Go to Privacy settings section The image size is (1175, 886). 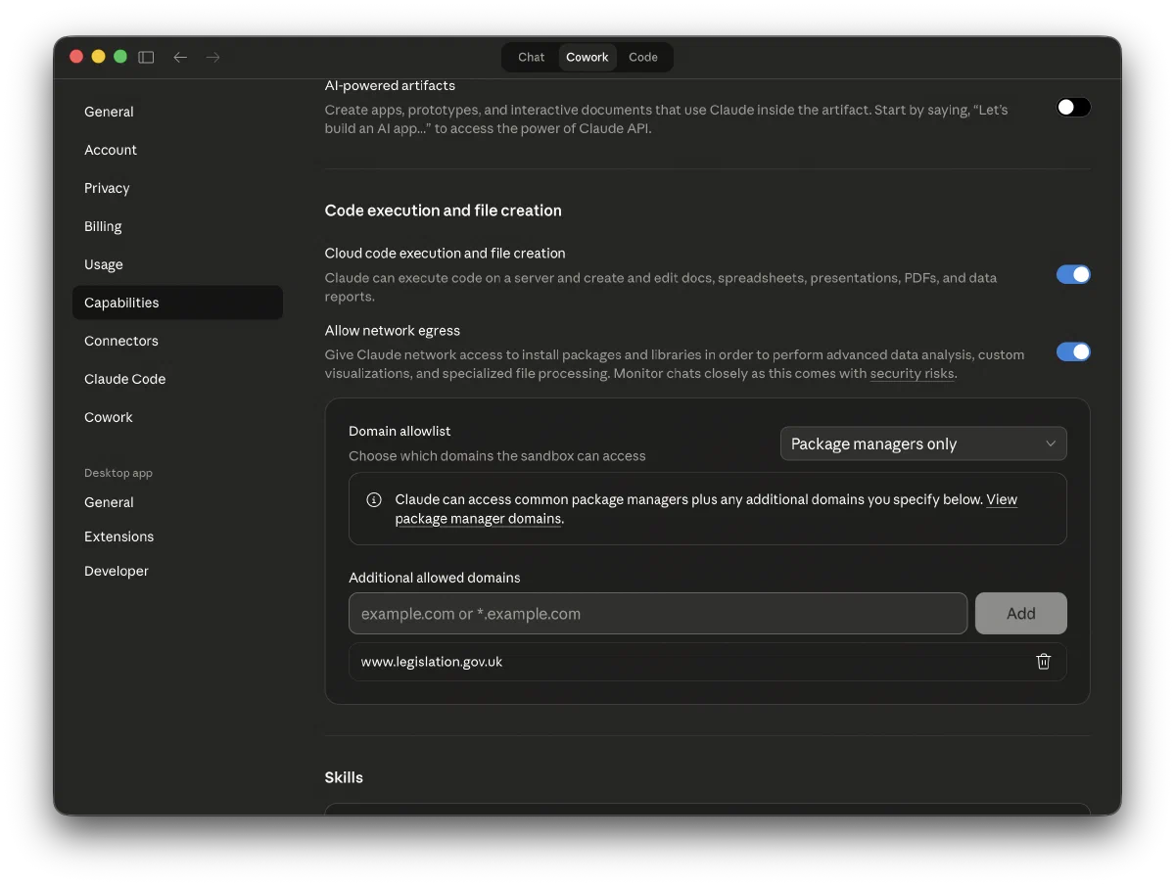107,188
